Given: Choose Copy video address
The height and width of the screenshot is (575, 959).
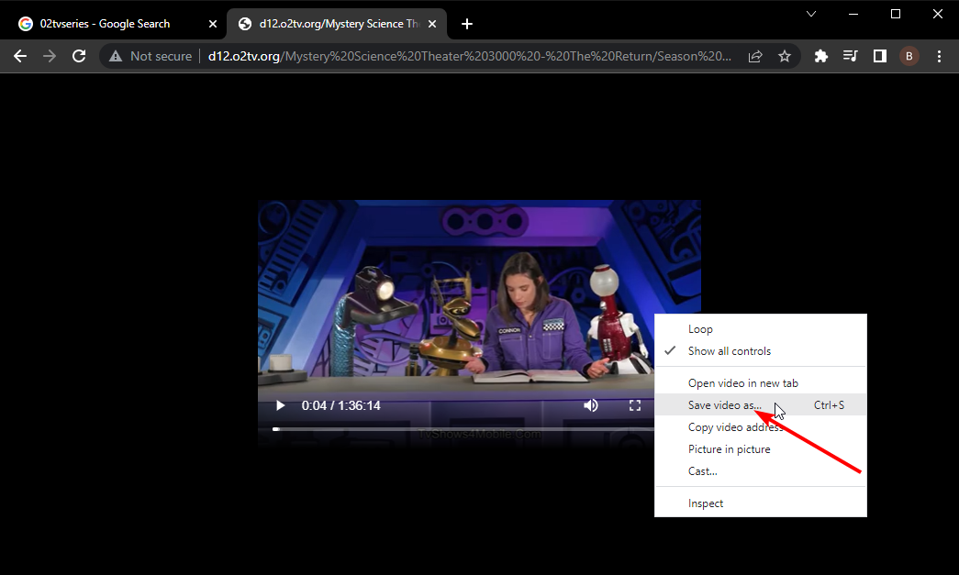Looking at the screenshot, I should pos(760,427).
